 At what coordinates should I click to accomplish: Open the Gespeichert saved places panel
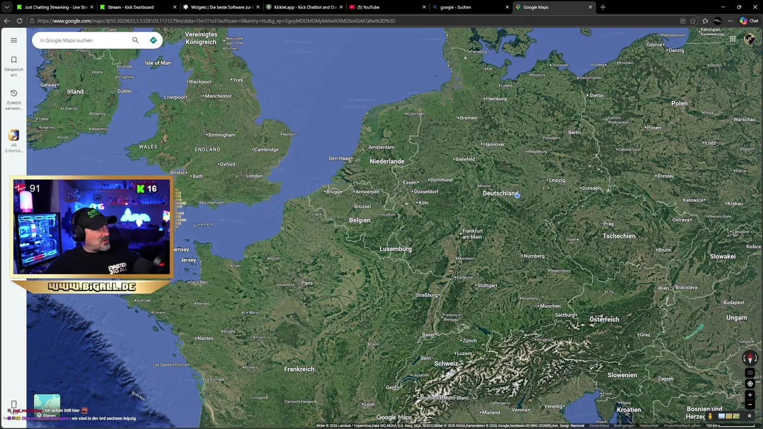click(14, 66)
